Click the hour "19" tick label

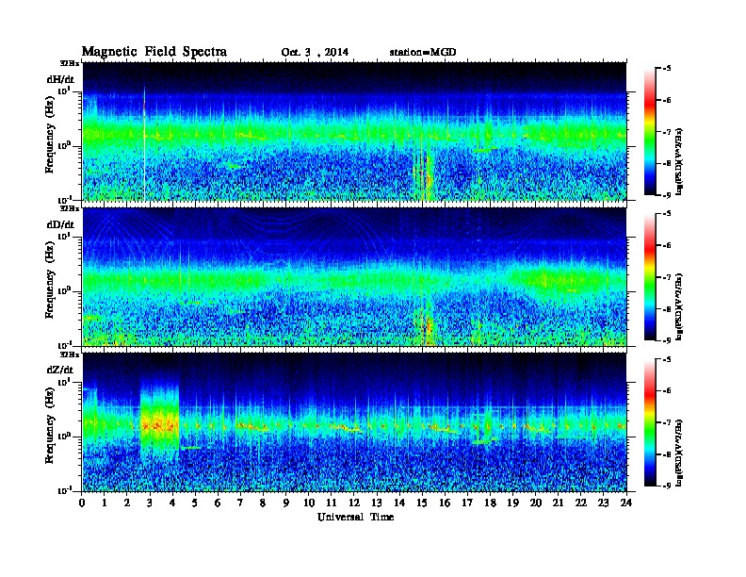[x=512, y=503]
